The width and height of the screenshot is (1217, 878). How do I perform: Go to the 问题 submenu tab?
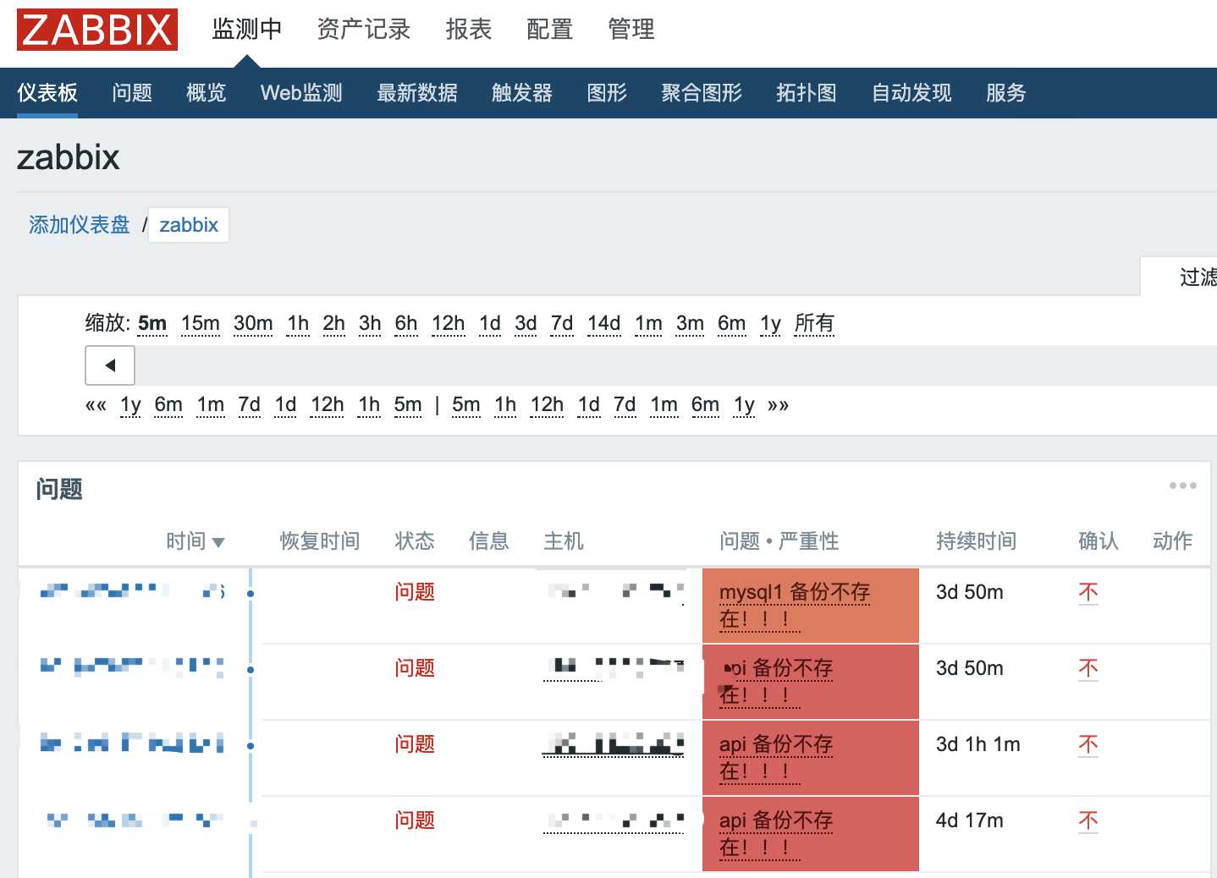pos(132,92)
